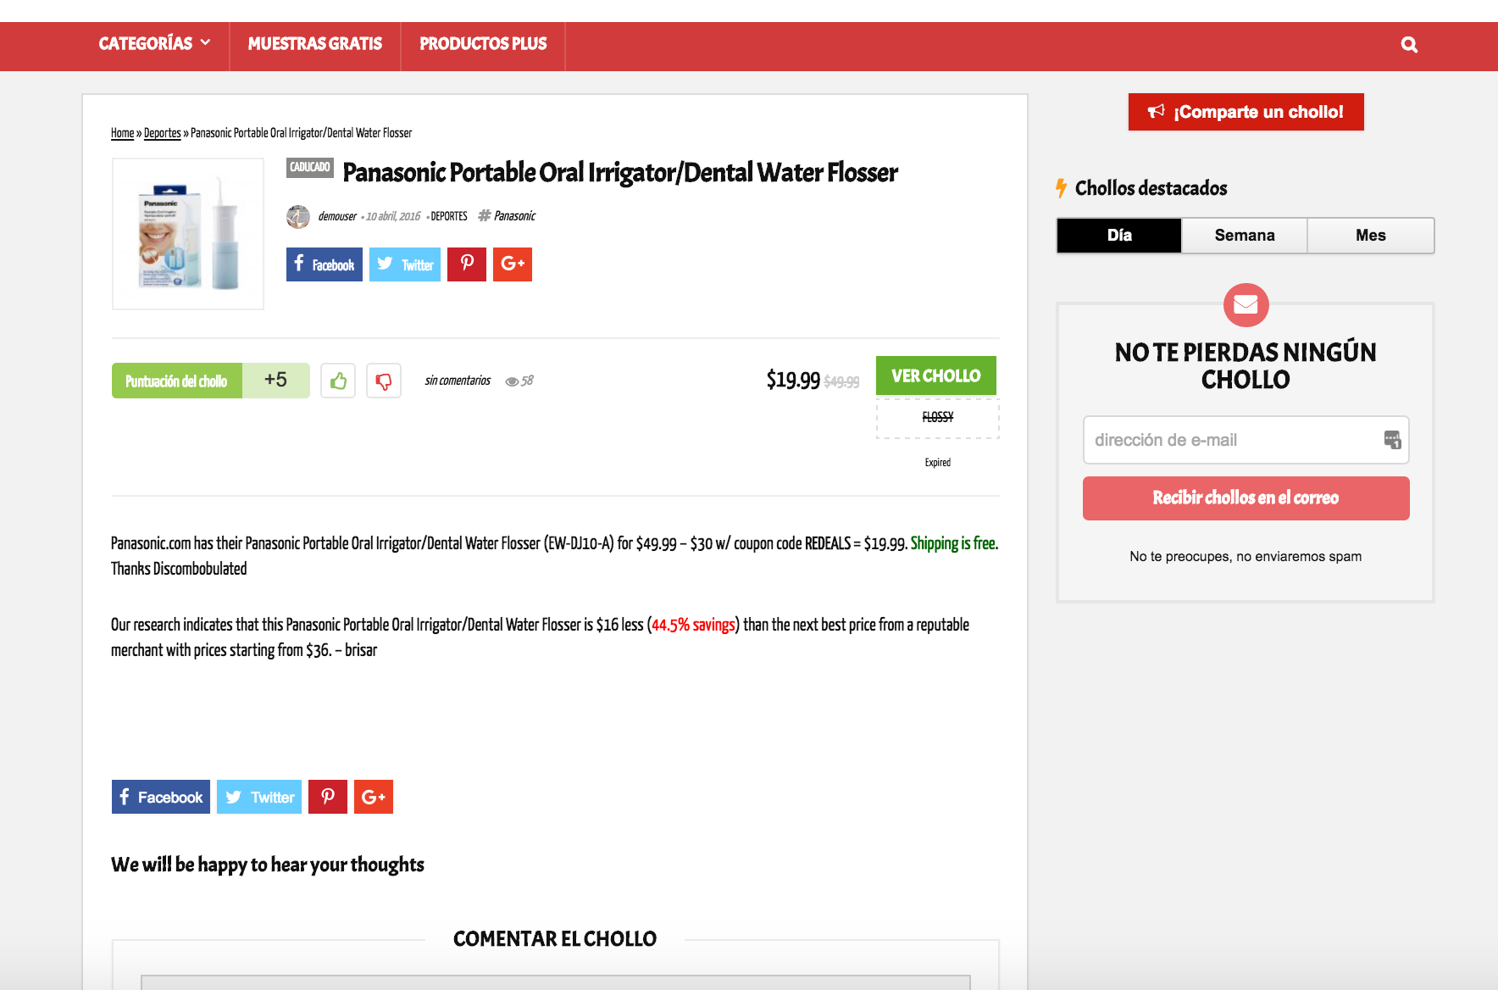Viewport: 1498px width, 990px height.
Task: Share on Pinterest via the top icon
Action: pos(467,264)
